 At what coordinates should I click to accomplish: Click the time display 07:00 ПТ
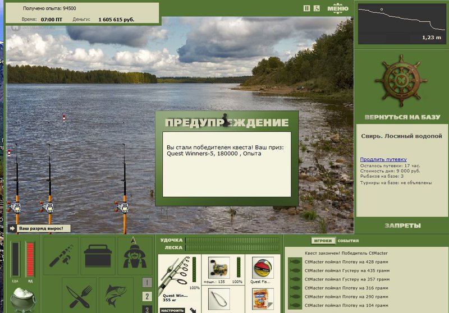click(52, 20)
